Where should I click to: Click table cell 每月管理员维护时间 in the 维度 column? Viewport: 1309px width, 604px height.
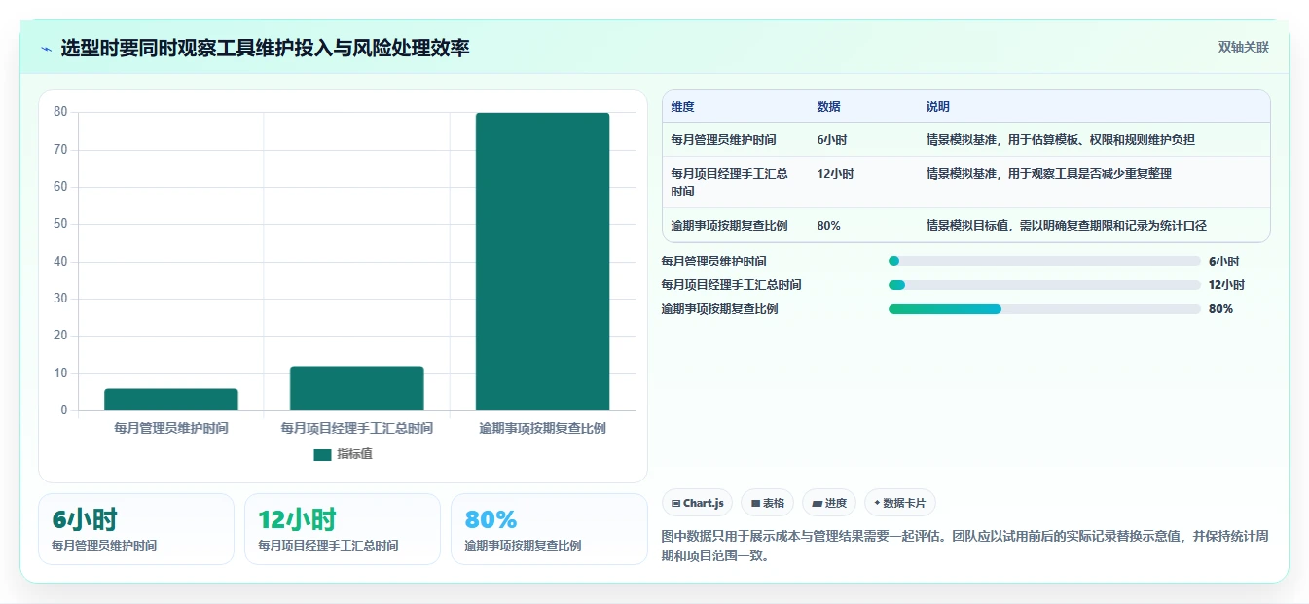[723, 140]
